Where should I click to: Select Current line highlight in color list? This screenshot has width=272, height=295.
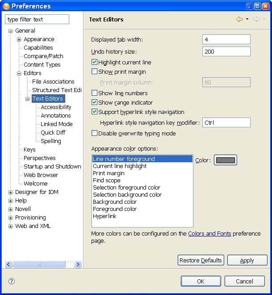click(120, 166)
